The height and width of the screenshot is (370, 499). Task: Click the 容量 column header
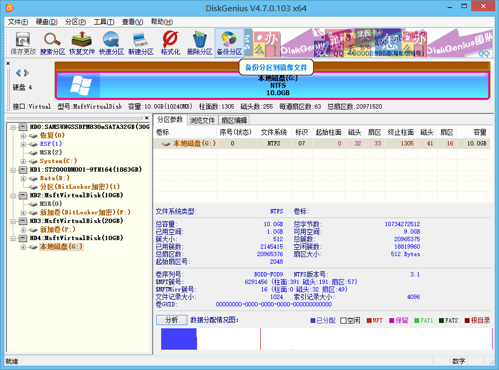pyautogui.click(x=473, y=132)
